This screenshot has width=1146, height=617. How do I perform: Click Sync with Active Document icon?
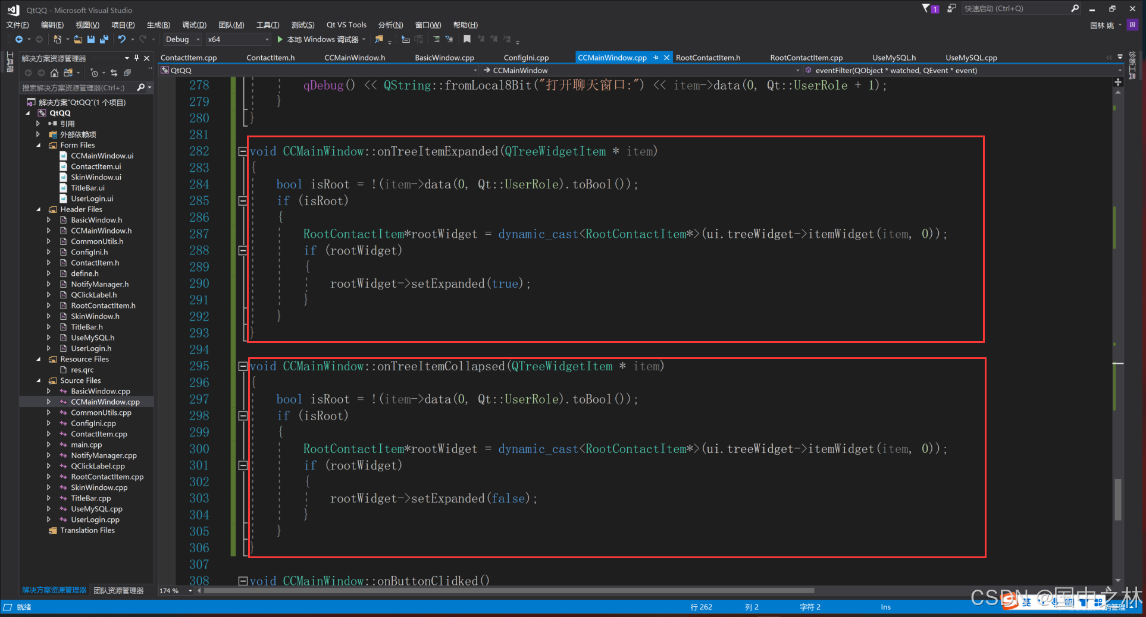pyautogui.click(x=114, y=73)
